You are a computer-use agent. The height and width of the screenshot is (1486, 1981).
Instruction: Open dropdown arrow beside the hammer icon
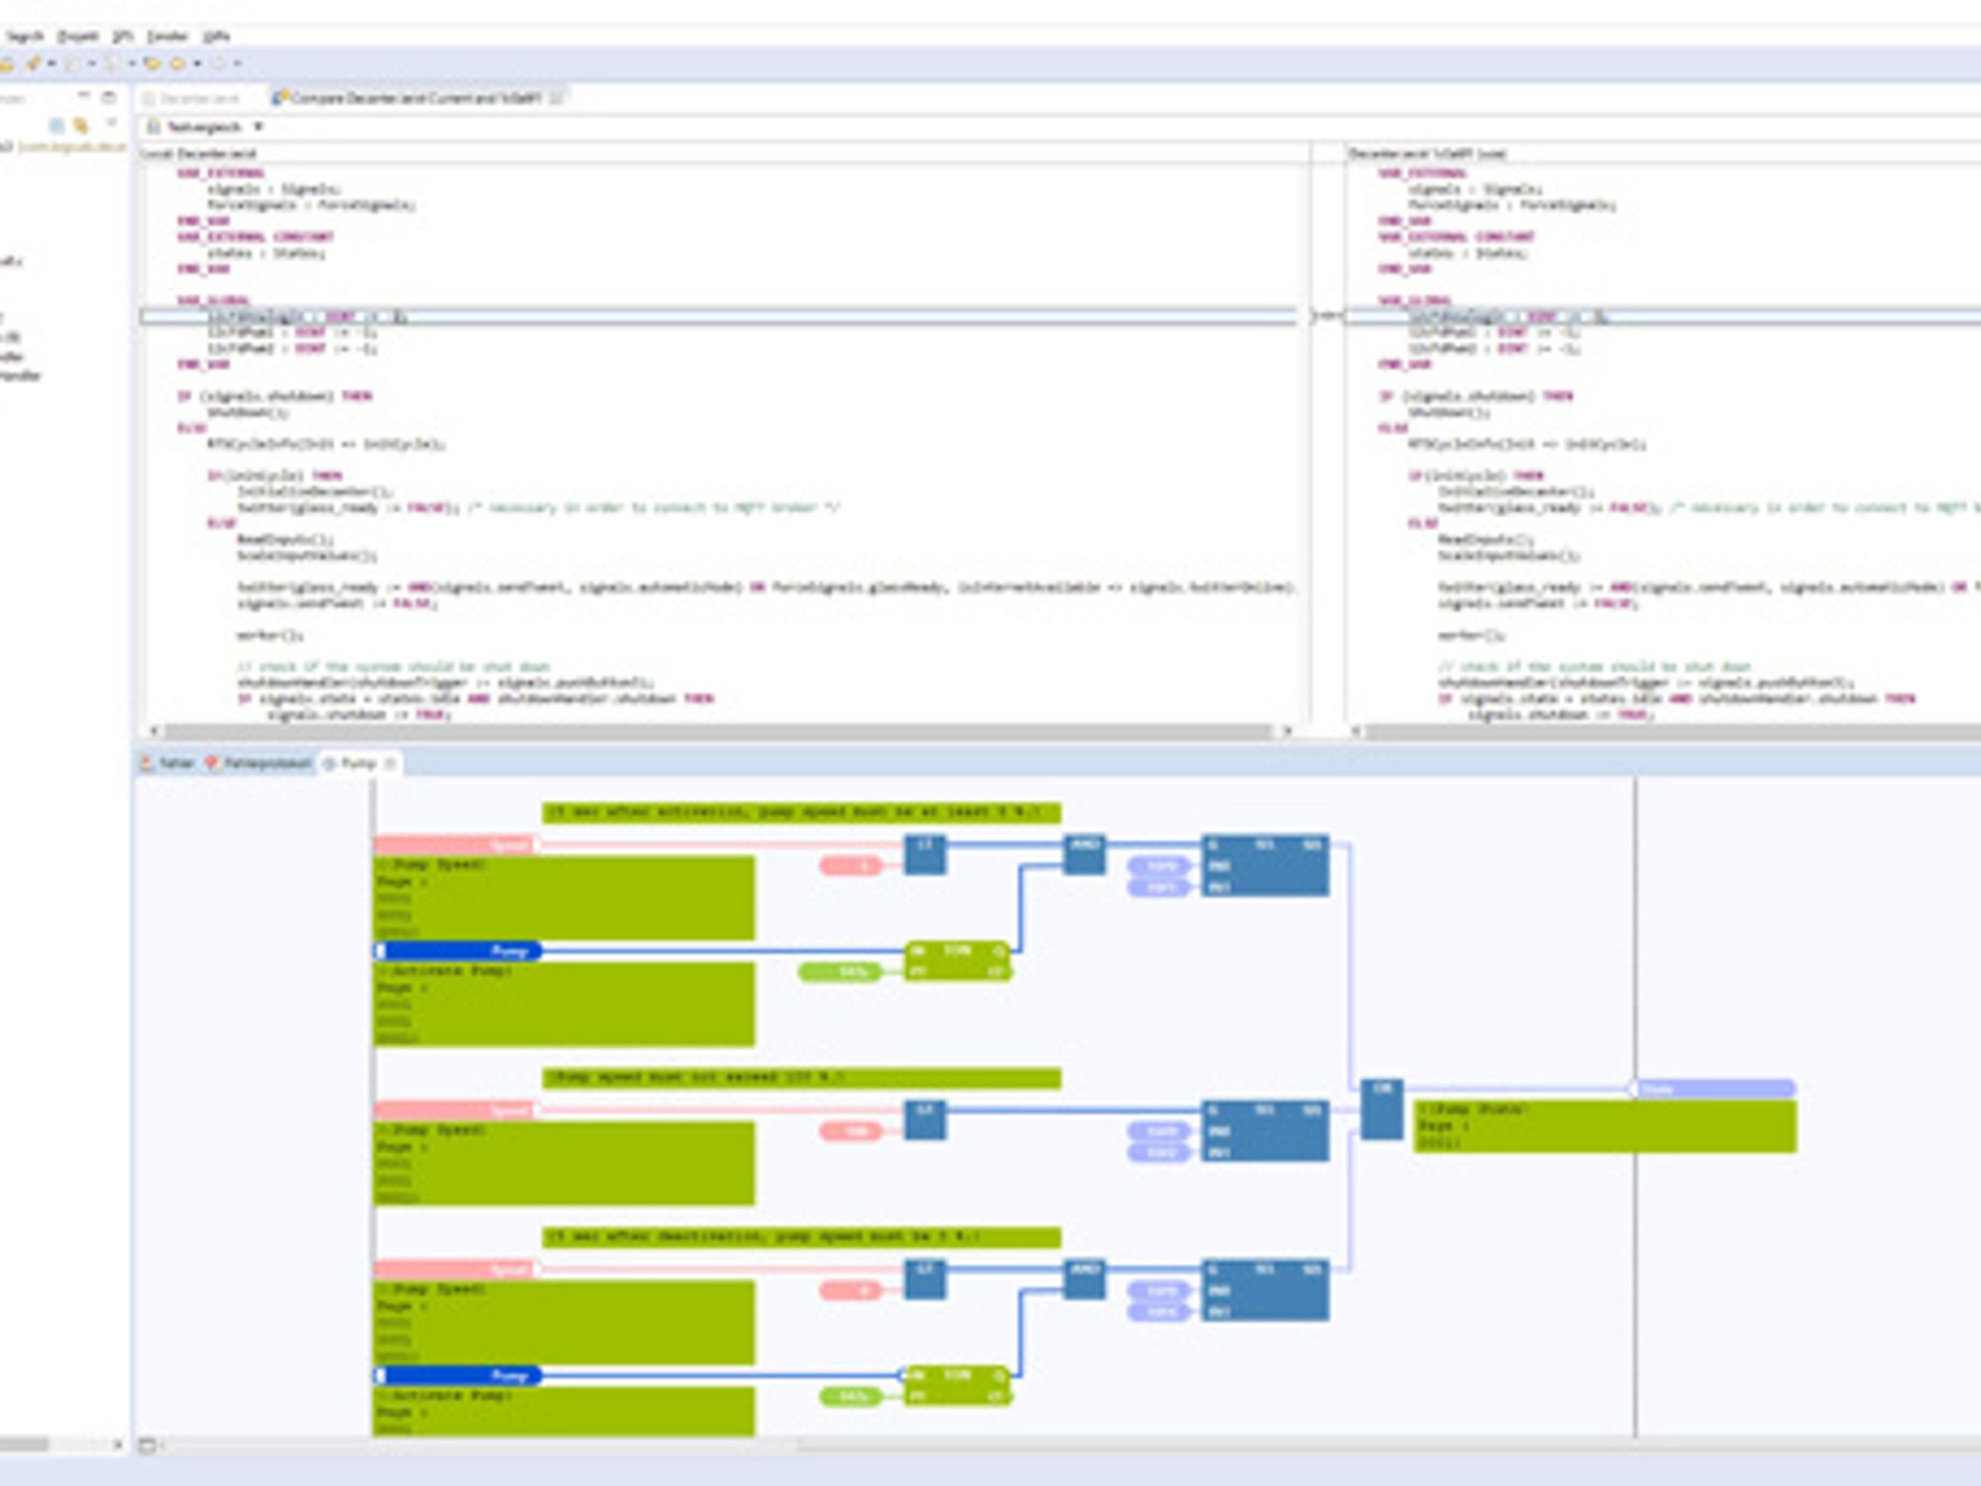(52, 63)
